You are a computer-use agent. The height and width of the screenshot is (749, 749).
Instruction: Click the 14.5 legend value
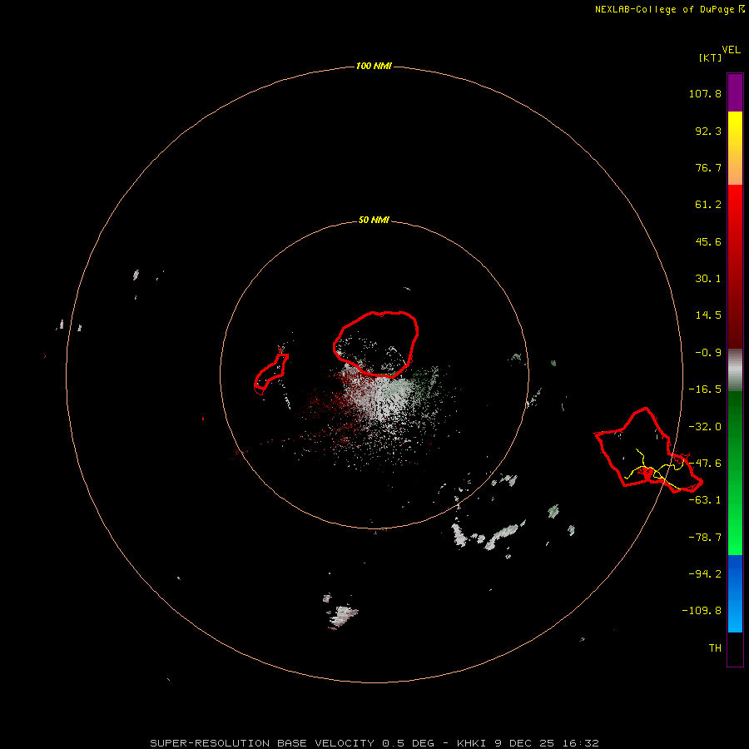[x=708, y=315]
